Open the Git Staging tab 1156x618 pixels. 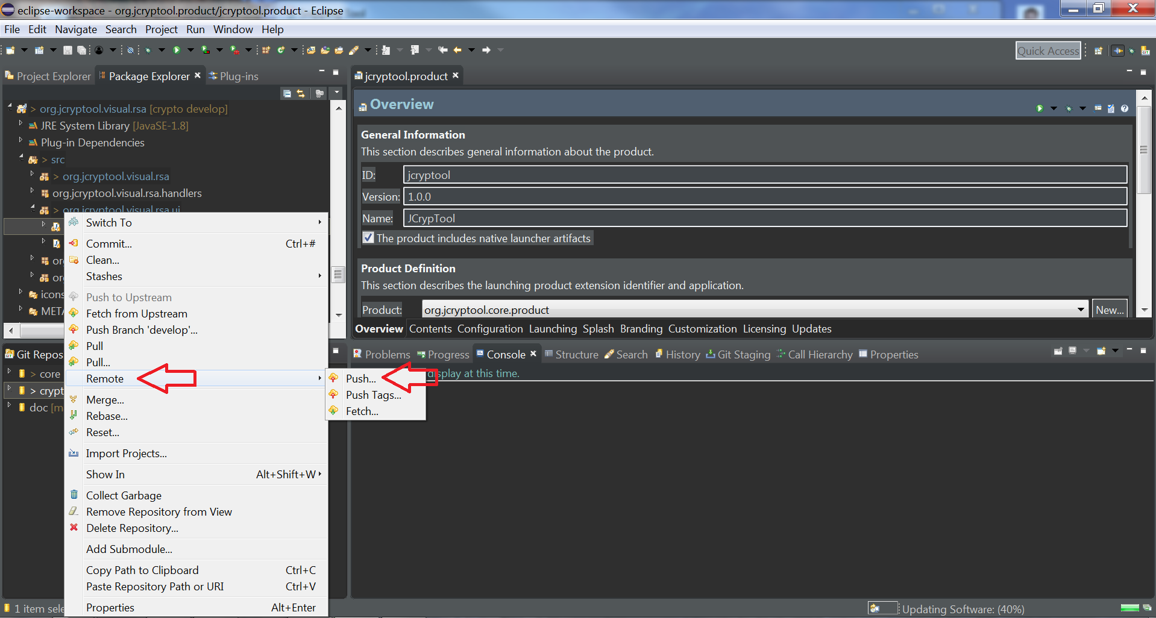pyautogui.click(x=738, y=354)
